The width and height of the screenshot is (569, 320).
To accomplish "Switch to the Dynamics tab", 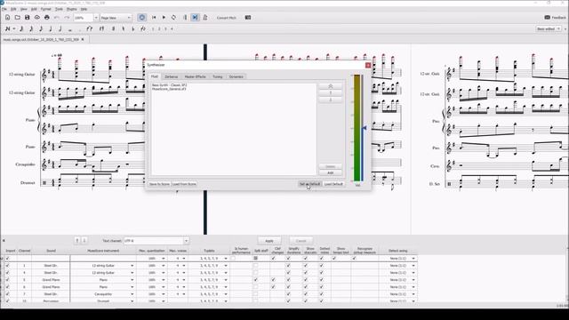I will [x=236, y=76].
